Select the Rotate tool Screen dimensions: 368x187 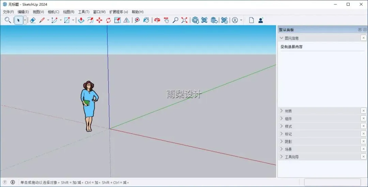(x=108, y=20)
